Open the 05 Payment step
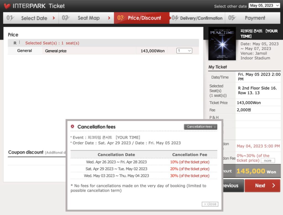283x215 pixels. (x=253, y=18)
